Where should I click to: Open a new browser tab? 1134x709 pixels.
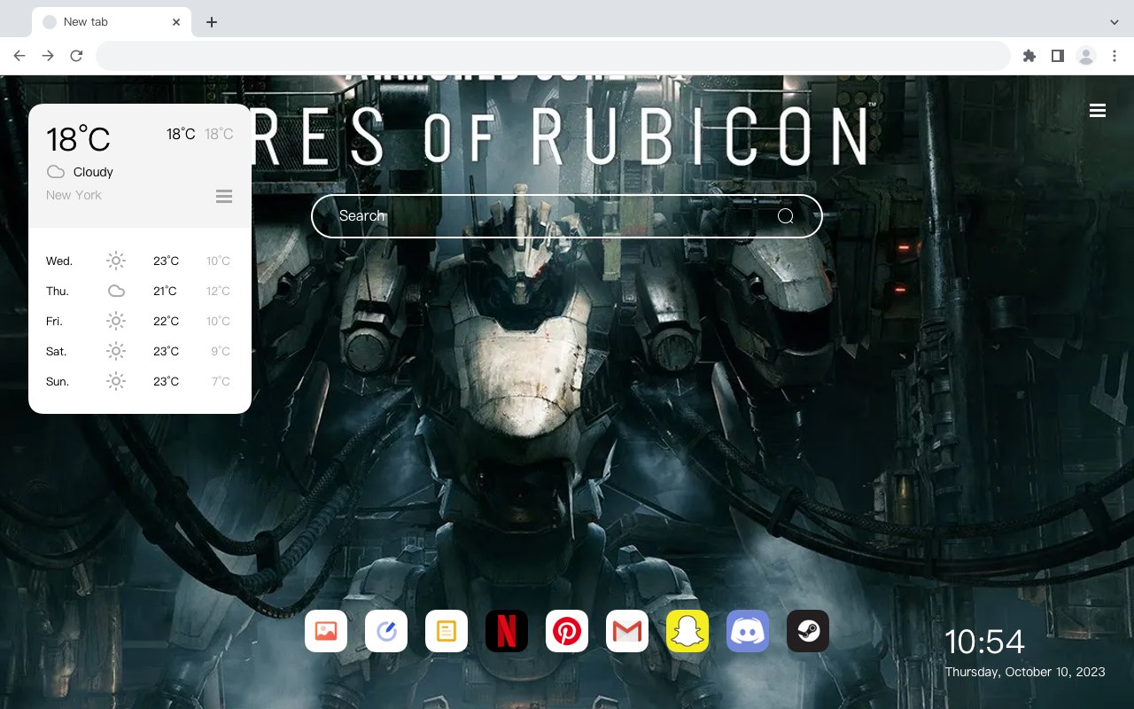click(212, 22)
